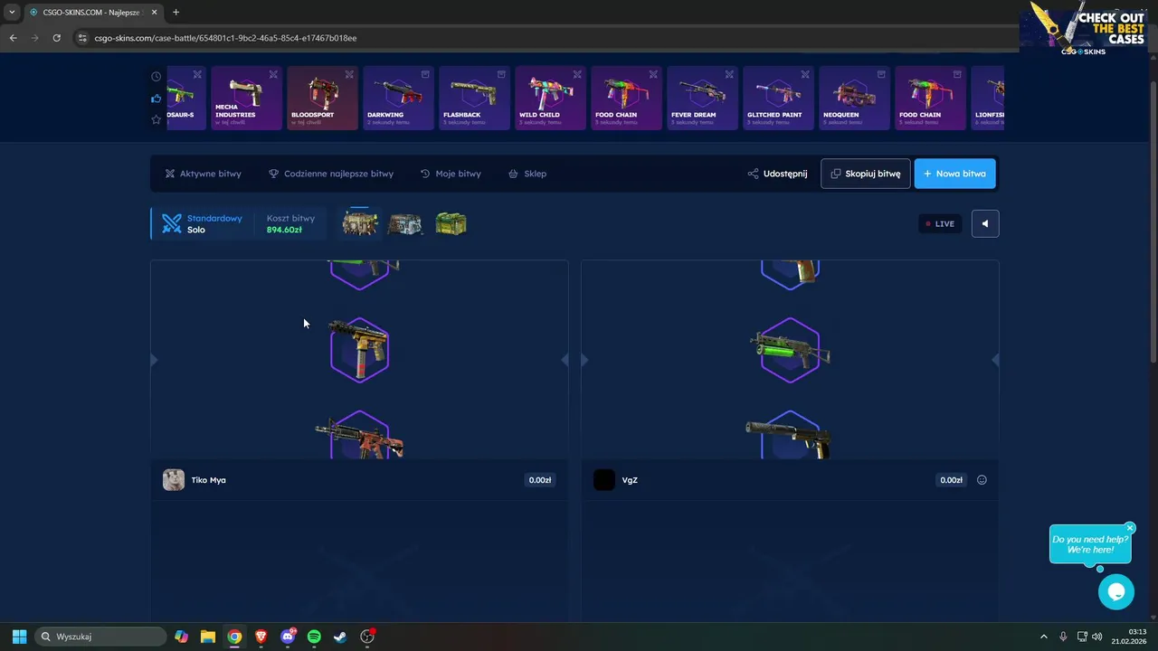
Task: Click the 'Do you need help? We're here!' message
Action: 1090,544
